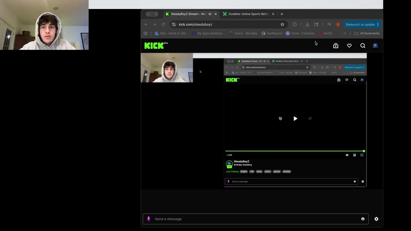This screenshot has height=231, width=411.
Task: Open the chat settings gear
Action: (x=376, y=219)
